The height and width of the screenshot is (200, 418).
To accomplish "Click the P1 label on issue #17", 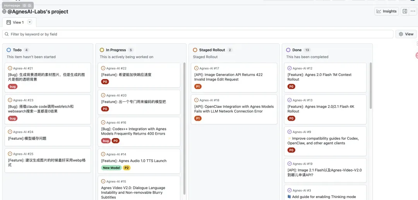I will tap(198, 87).
